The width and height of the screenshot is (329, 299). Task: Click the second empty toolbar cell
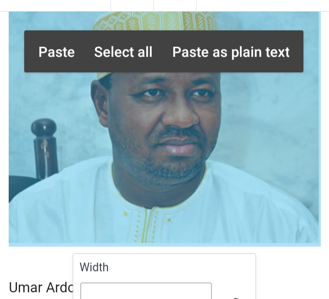click(175, 5)
